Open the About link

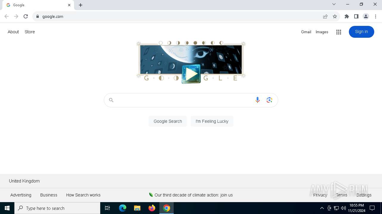coord(13,32)
